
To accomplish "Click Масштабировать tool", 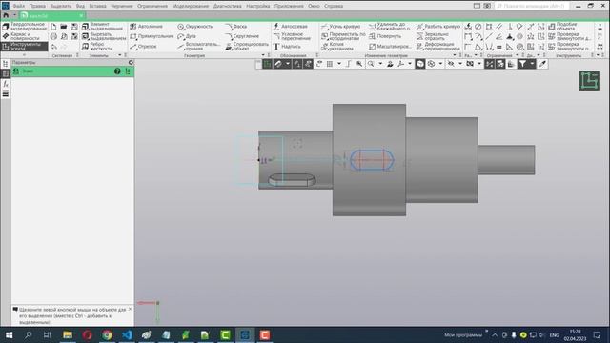I will tap(390, 47).
